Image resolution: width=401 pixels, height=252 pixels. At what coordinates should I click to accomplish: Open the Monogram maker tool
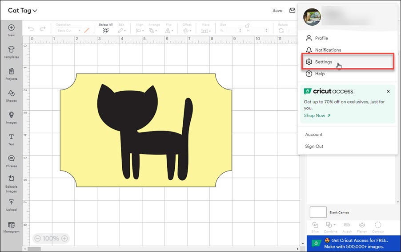[x=11, y=227]
